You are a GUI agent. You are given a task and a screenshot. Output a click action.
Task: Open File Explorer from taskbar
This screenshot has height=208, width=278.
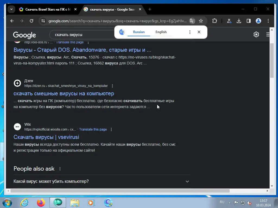click(x=75, y=203)
